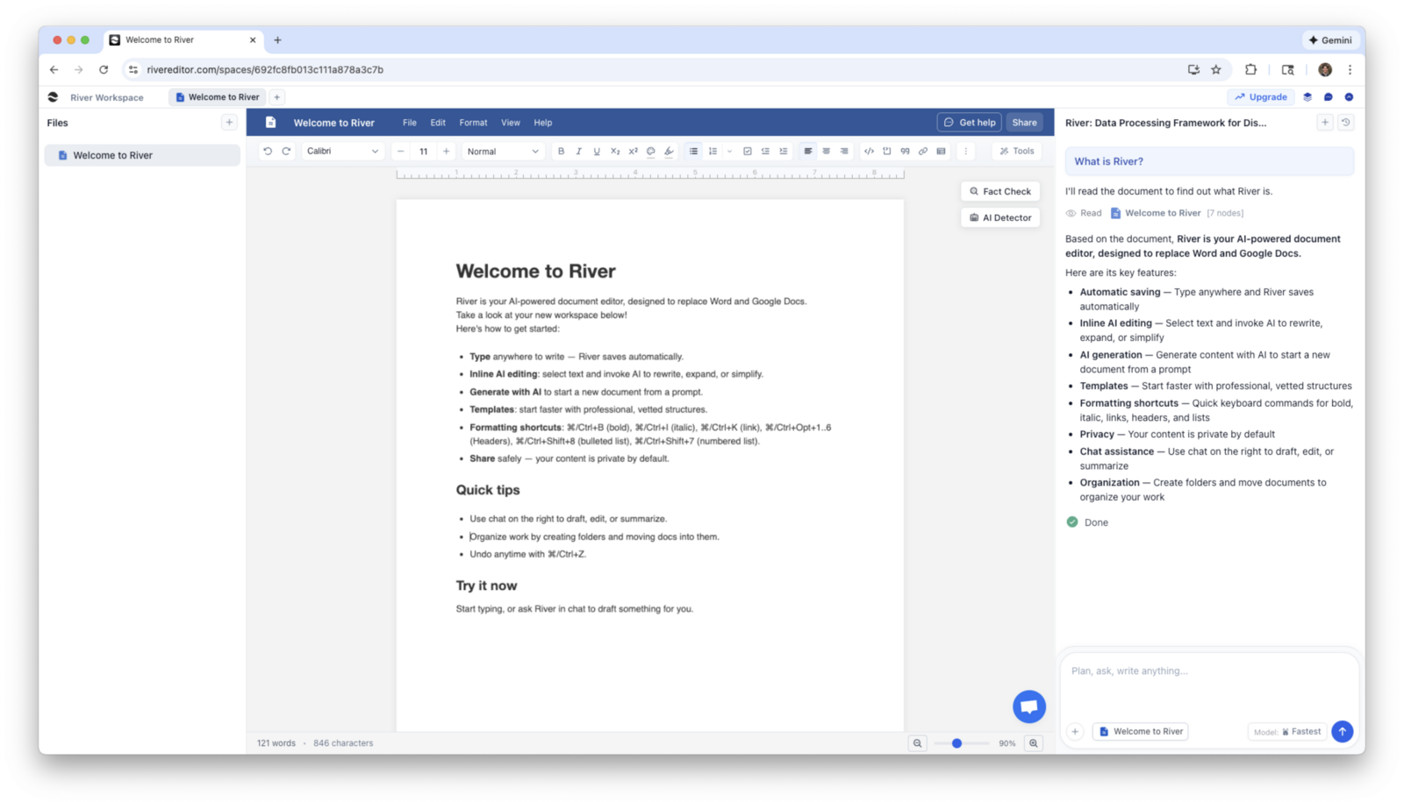The image size is (1404, 802).
Task: Enable the checklist format
Action: [x=748, y=151]
